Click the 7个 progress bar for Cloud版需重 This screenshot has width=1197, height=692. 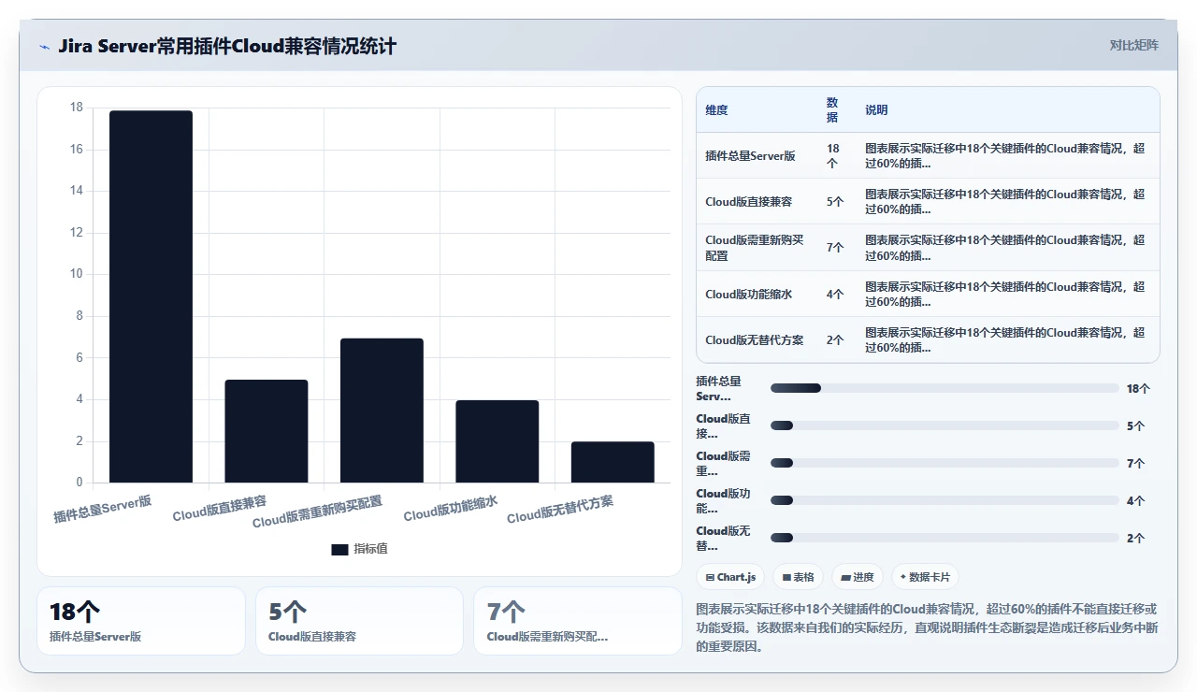click(x=945, y=463)
